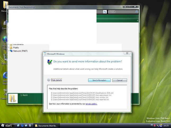Open the Start menu
Image resolution: width=171 pixels, height=128 pixels.
click(6, 125)
